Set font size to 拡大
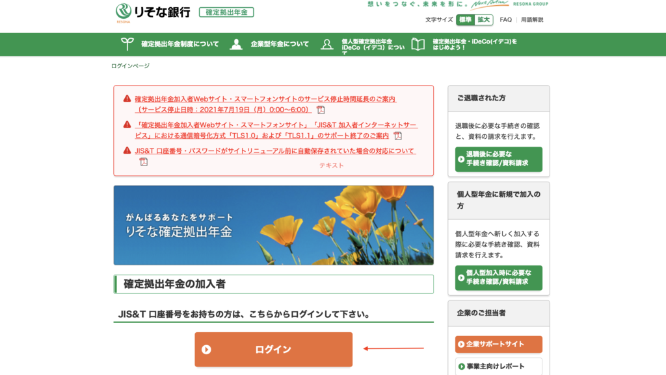The height and width of the screenshot is (375, 666). coord(483,19)
